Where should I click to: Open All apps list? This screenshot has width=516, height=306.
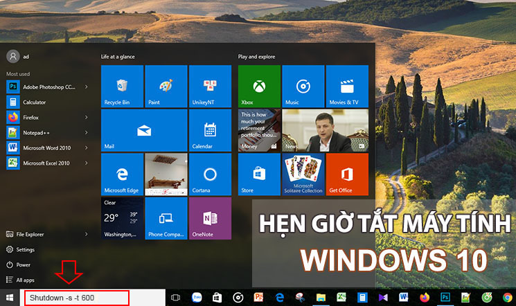pyautogui.click(x=25, y=280)
